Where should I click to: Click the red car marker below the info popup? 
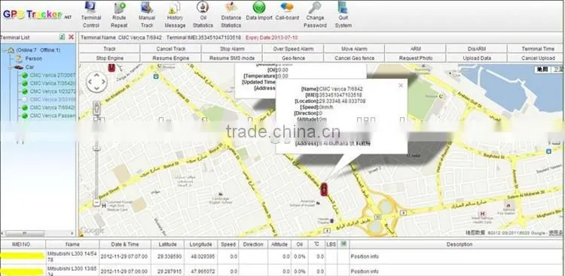tap(324, 189)
